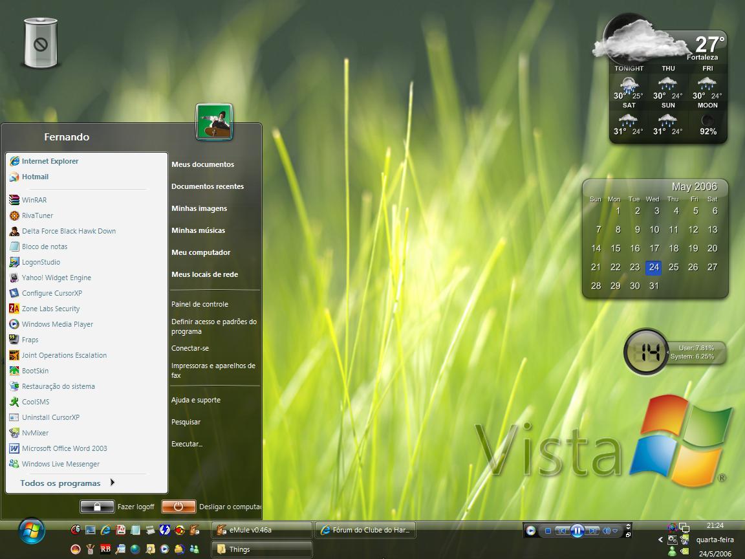This screenshot has height=559, width=745.
Task: Click the RB Quick Launch icon
Action: coord(105,549)
